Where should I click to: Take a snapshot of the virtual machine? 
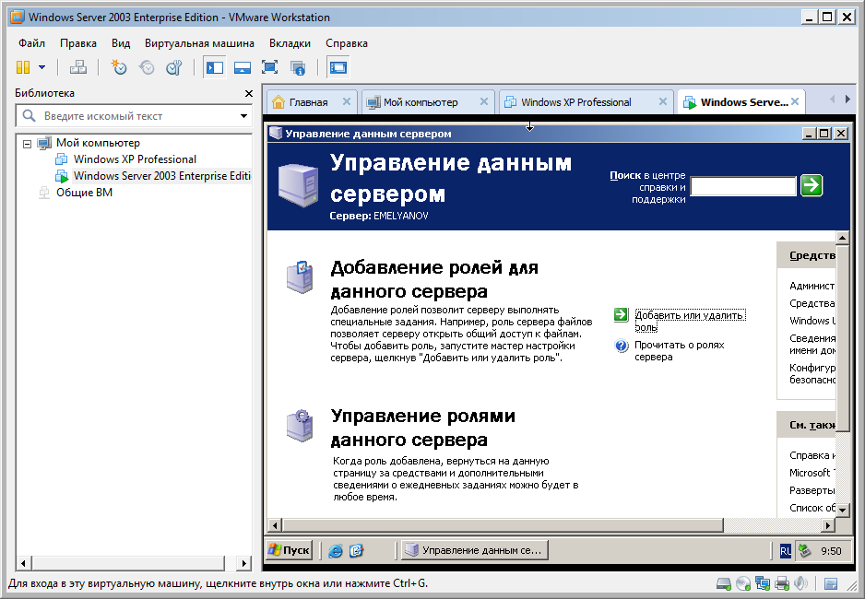119,68
